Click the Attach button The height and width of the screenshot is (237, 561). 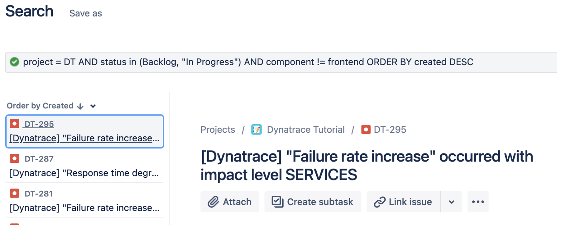click(x=230, y=202)
